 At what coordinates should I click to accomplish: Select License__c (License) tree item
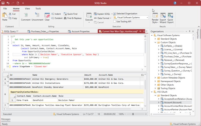pos(173,49)
